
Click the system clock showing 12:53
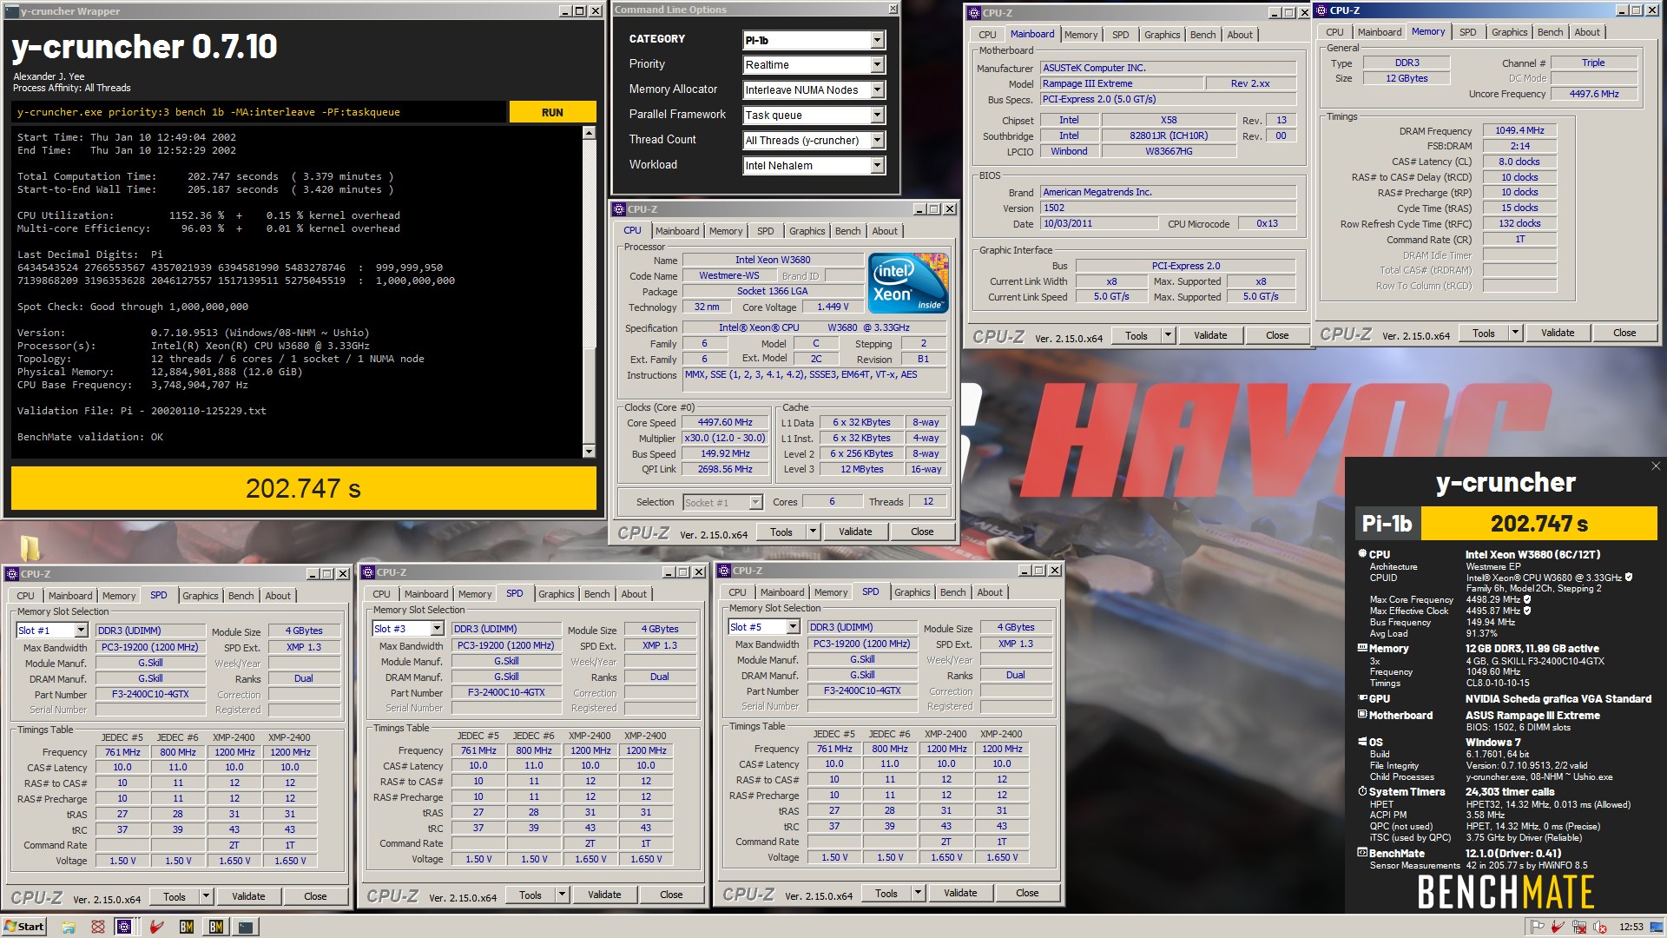(x=1631, y=927)
